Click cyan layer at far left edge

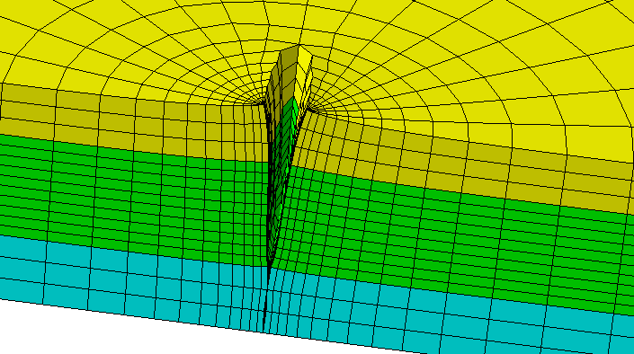(x=20, y=267)
